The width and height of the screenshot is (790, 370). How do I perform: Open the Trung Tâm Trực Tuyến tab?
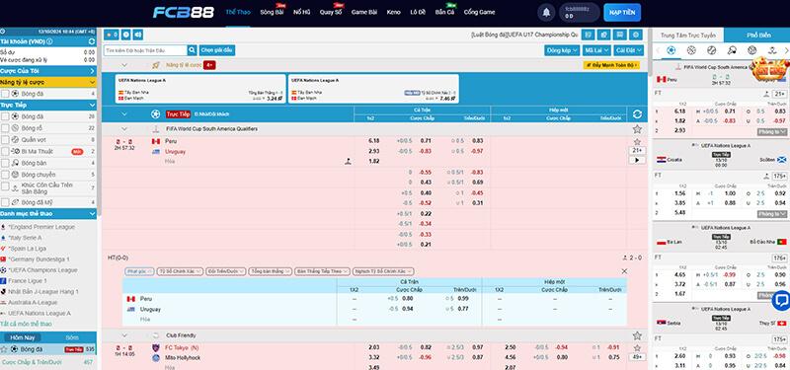click(x=687, y=36)
